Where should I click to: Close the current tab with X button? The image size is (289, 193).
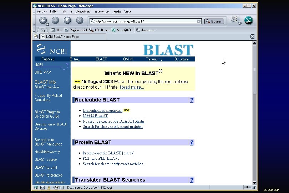coord(253,36)
